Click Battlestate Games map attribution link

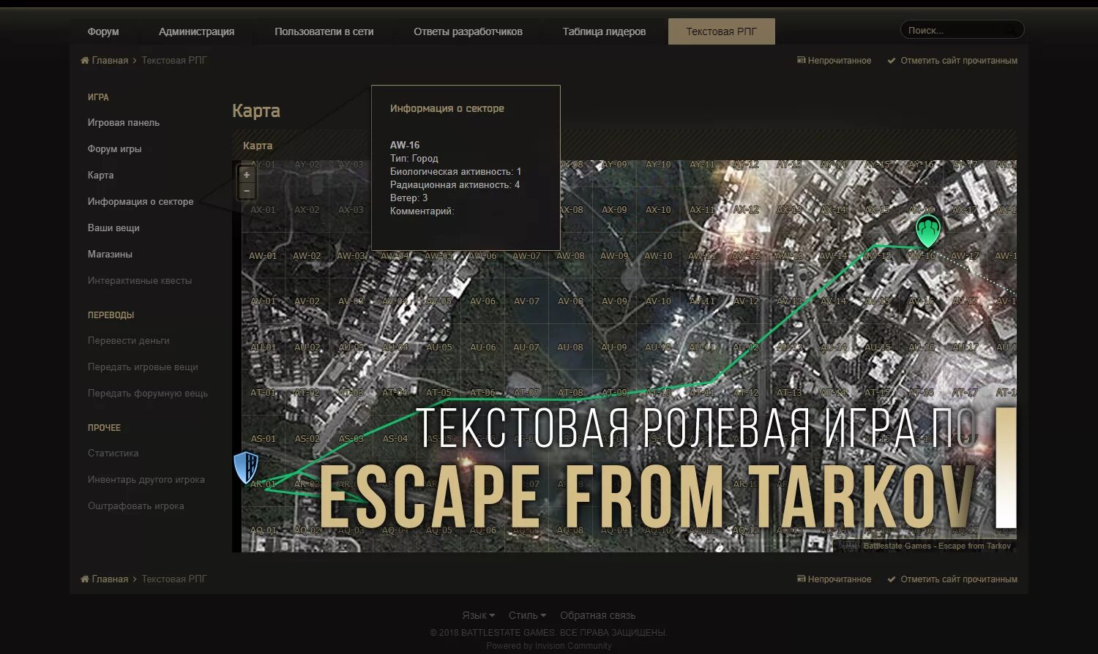pos(937,546)
